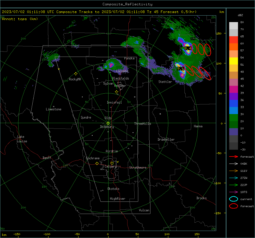Click the Annot: tops (km) label
The width and height of the screenshot is (255, 238).
20,19
